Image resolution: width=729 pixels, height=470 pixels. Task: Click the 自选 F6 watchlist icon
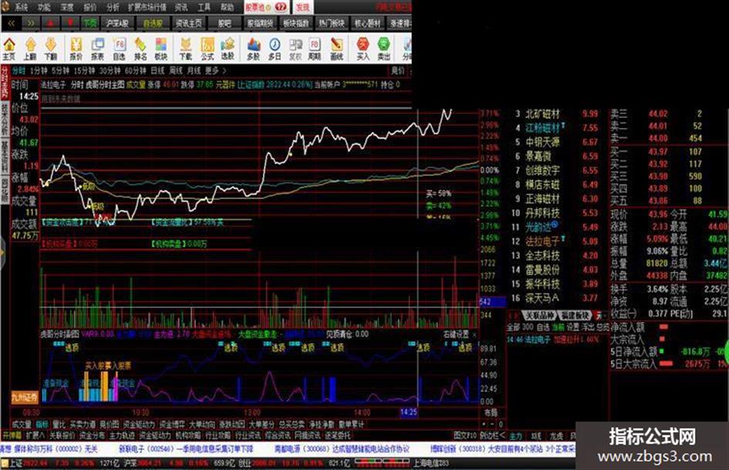(120, 49)
